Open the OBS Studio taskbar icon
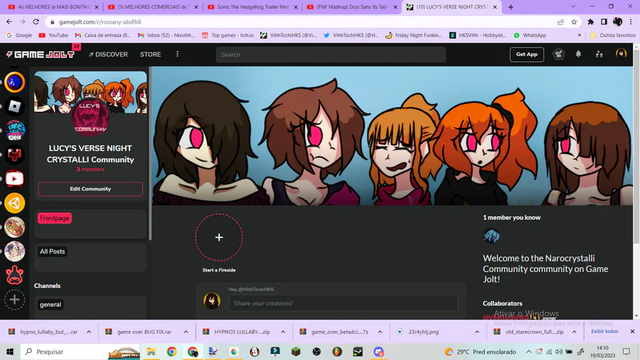 pyautogui.click(x=316, y=351)
